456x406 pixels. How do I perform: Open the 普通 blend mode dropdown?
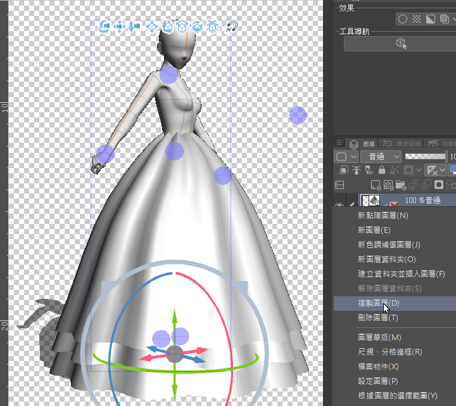pyautogui.click(x=381, y=157)
